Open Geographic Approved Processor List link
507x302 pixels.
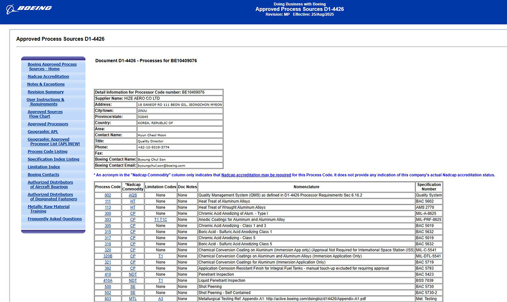pyautogui.click(x=54, y=142)
